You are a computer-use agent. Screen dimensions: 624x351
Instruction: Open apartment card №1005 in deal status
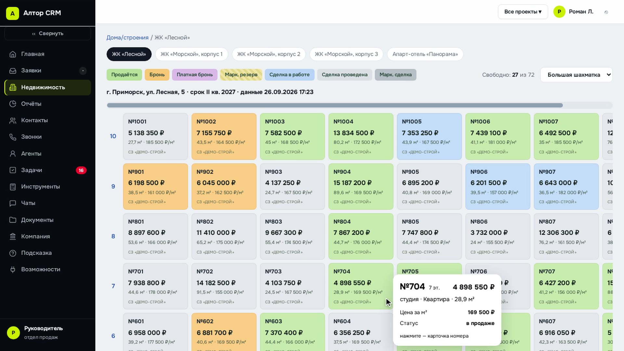click(x=429, y=136)
